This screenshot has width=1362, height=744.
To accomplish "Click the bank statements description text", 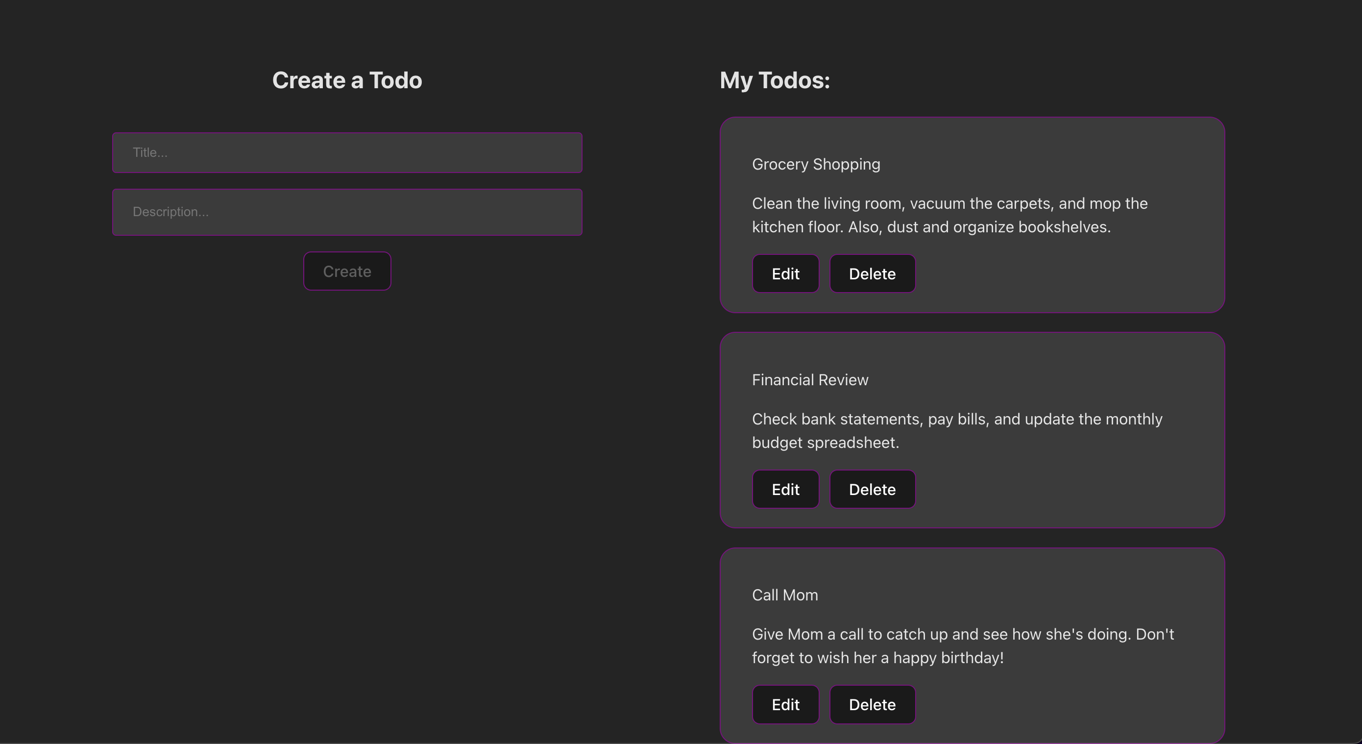I will click(956, 430).
